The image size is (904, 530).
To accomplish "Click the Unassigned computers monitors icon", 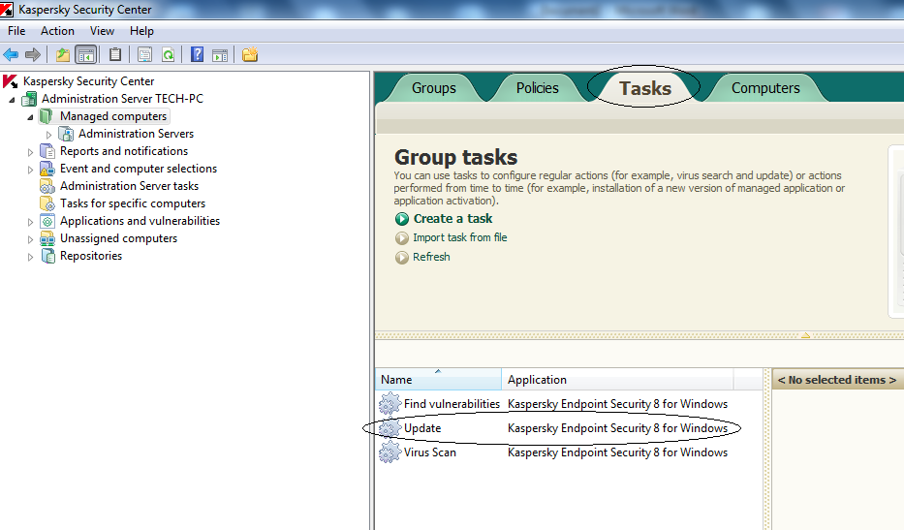I will [x=47, y=238].
